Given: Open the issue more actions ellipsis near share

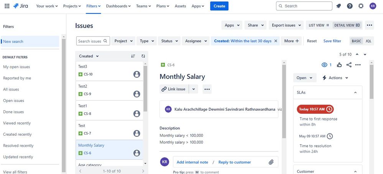Looking at the screenshot, I should (358, 65).
